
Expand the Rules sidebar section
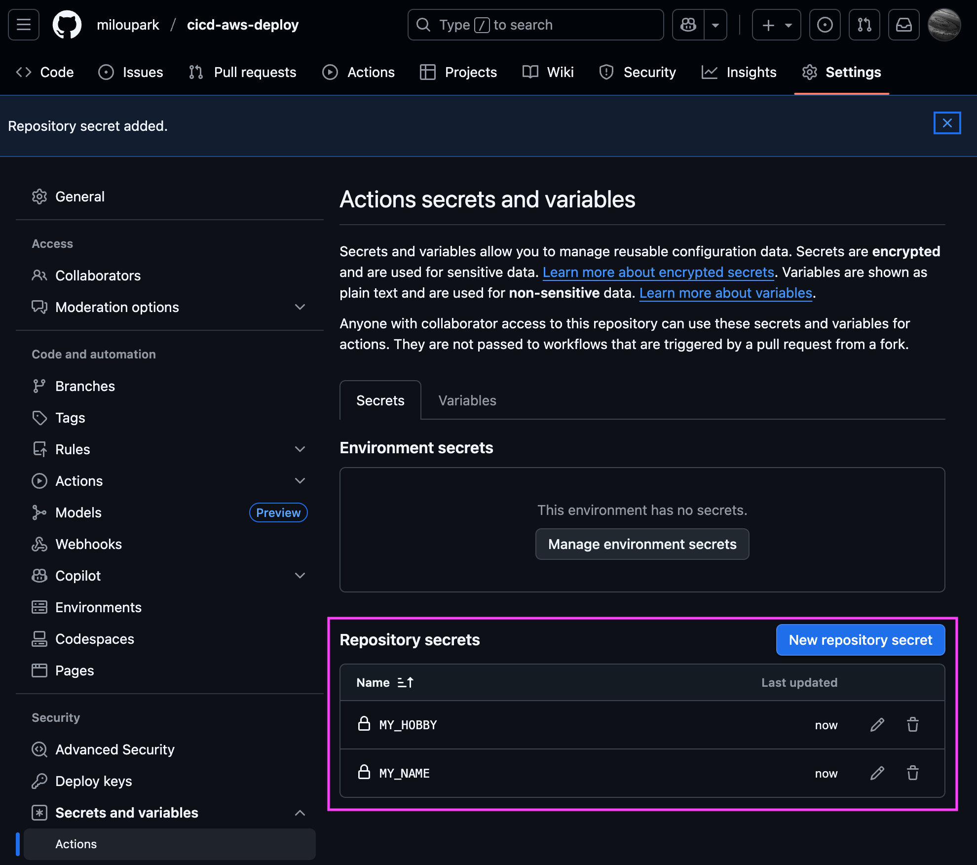click(x=300, y=449)
